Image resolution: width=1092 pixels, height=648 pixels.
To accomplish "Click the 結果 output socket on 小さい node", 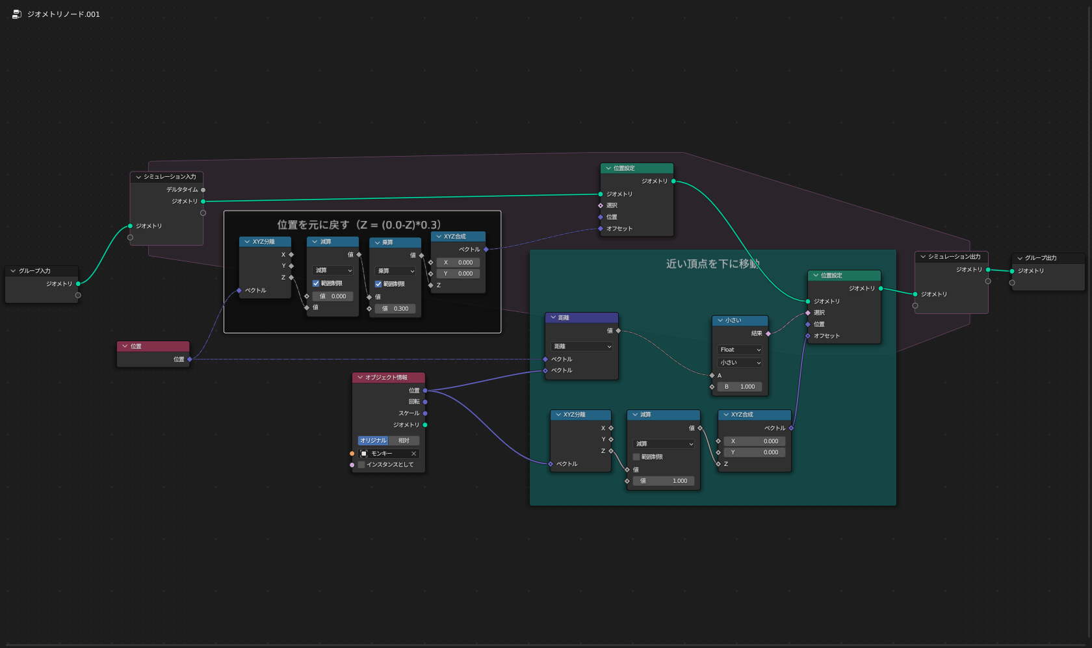I will (768, 333).
